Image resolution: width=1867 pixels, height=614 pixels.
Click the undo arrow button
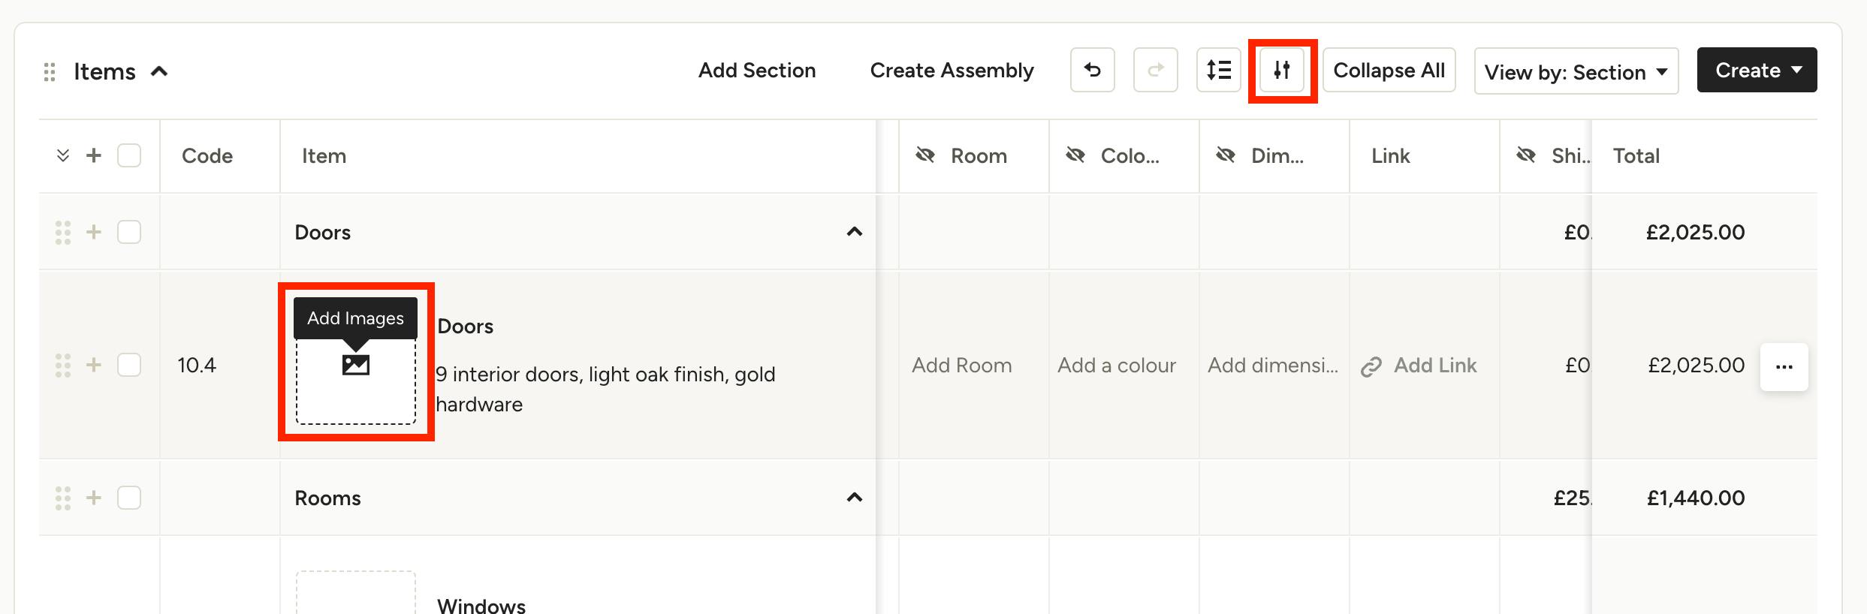(1092, 71)
